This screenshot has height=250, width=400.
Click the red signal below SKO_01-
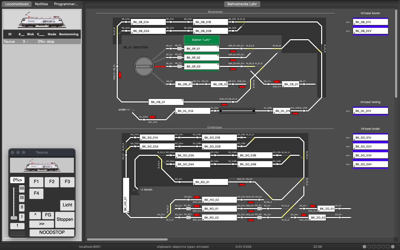click(x=242, y=184)
